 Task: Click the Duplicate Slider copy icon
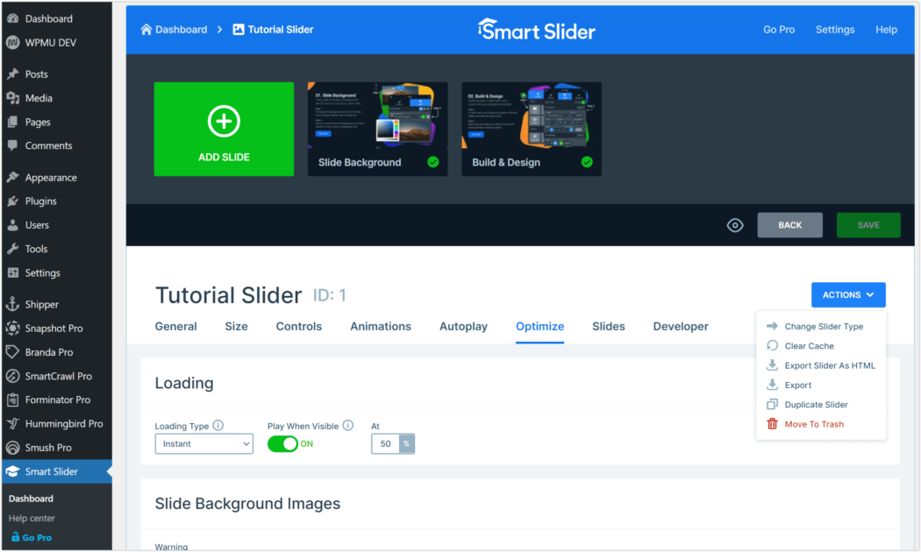[x=773, y=404]
